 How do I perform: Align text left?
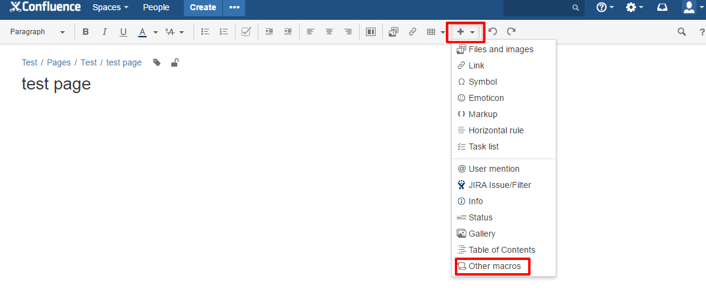coord(310,32)
